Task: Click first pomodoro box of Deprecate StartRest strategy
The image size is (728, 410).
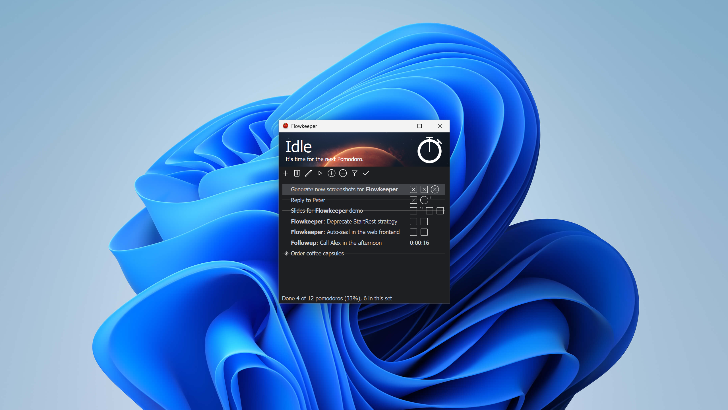Action: (413, 222)
